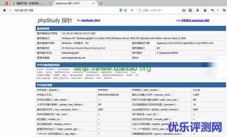
Task: Click the default_socket_timeout label
Action: 157,109
